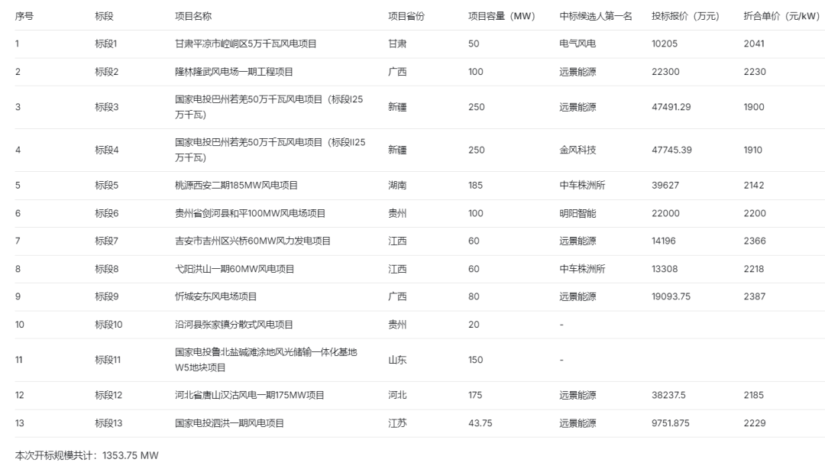The height and width of the screenshot is (466, 825).
Task: Click the 项目名称 column header
Action: point(193,16)
